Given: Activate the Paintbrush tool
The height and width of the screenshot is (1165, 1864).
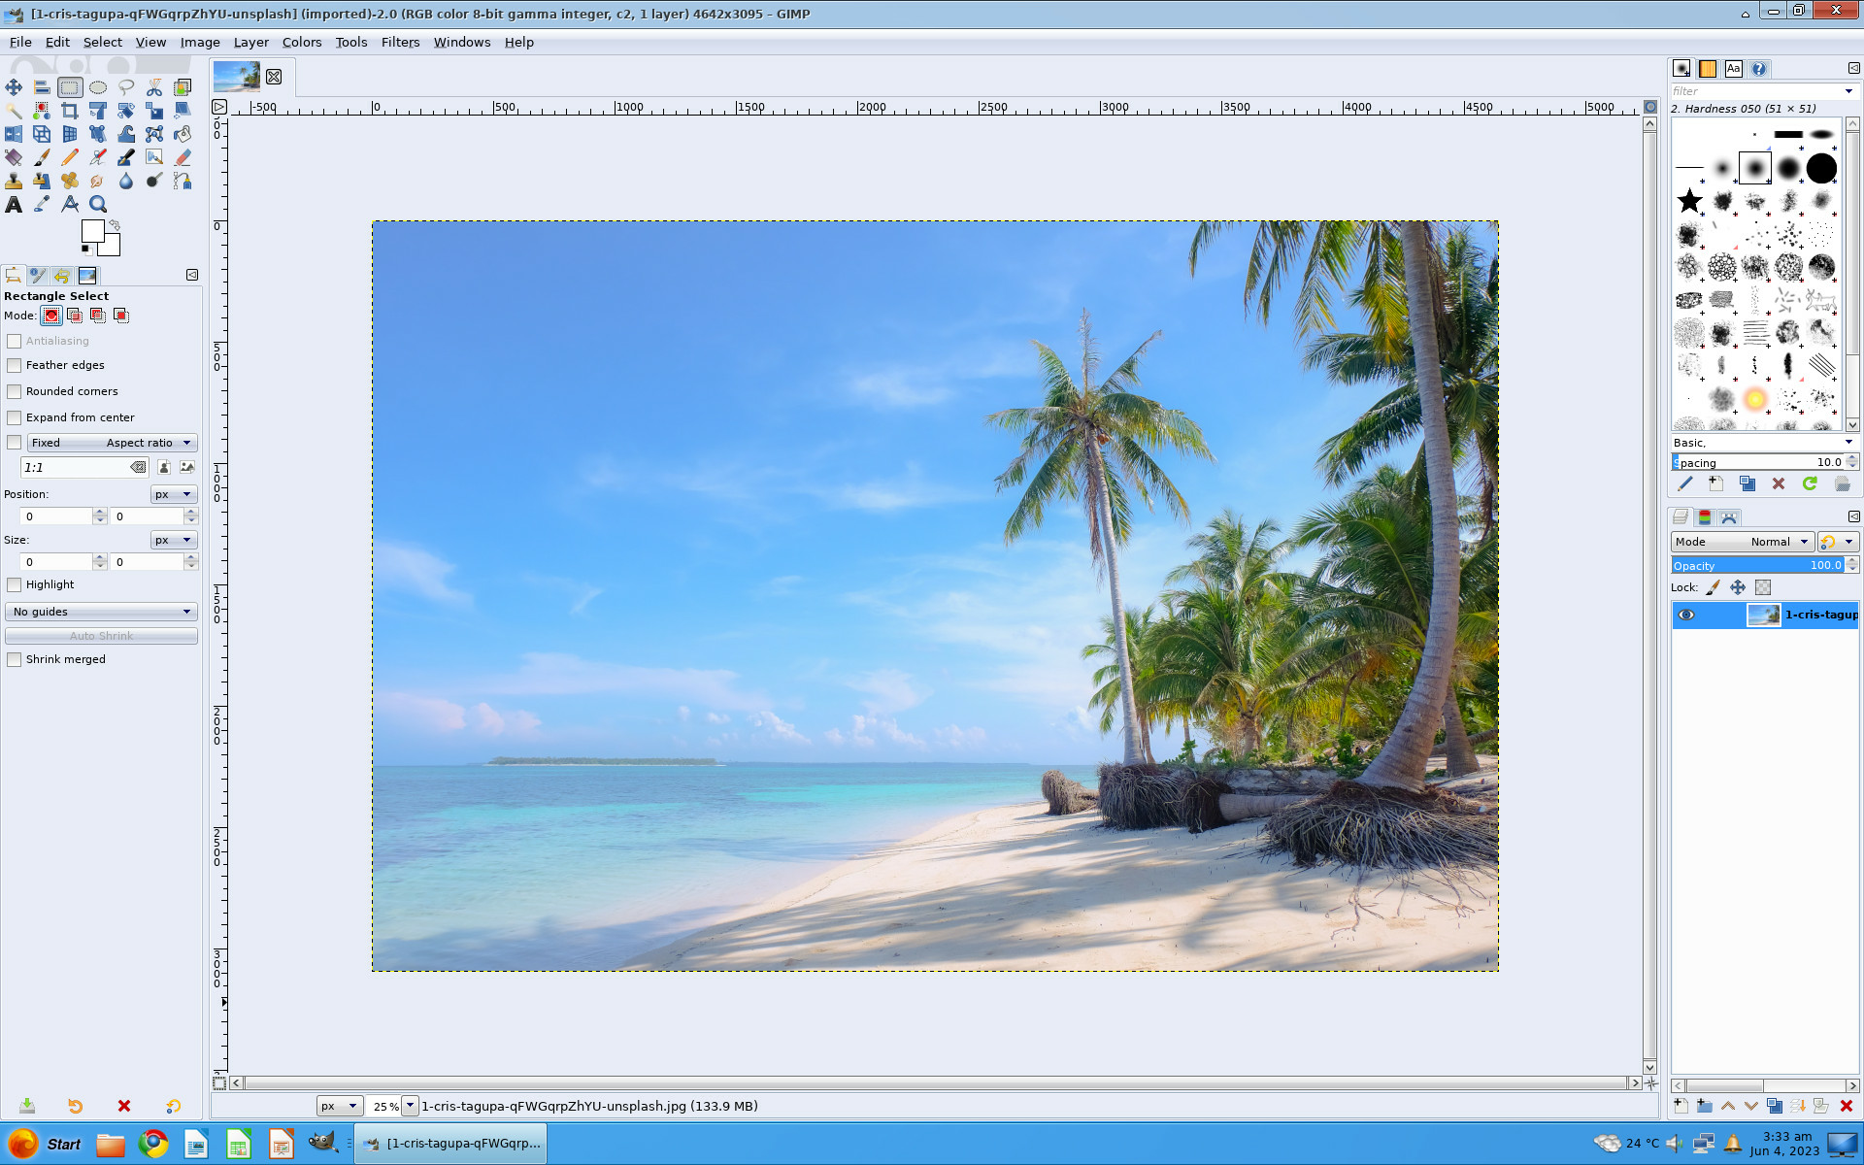Looking at the screenshot, I should tap(42, 157).
